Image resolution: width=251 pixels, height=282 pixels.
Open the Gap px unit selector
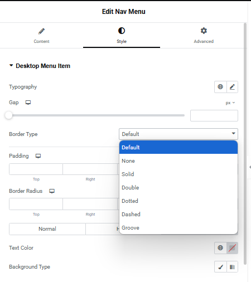click(x=230, y=103)
